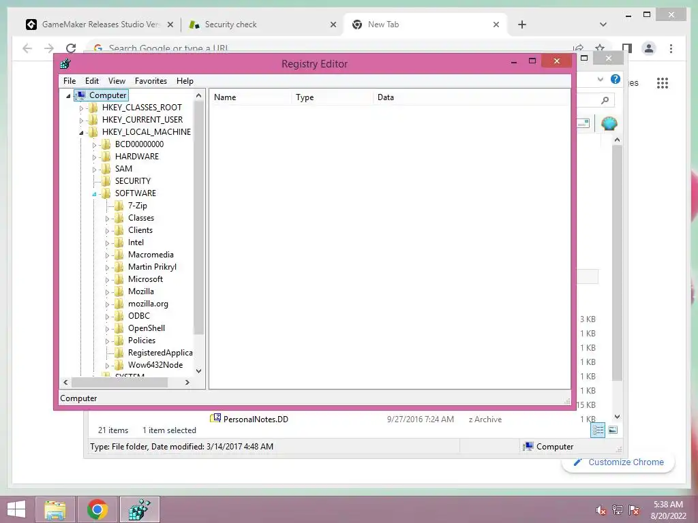Close the Security check tab
Viewport: 698px width, 523px height.
pyautogui.click(x=333, y=25)
